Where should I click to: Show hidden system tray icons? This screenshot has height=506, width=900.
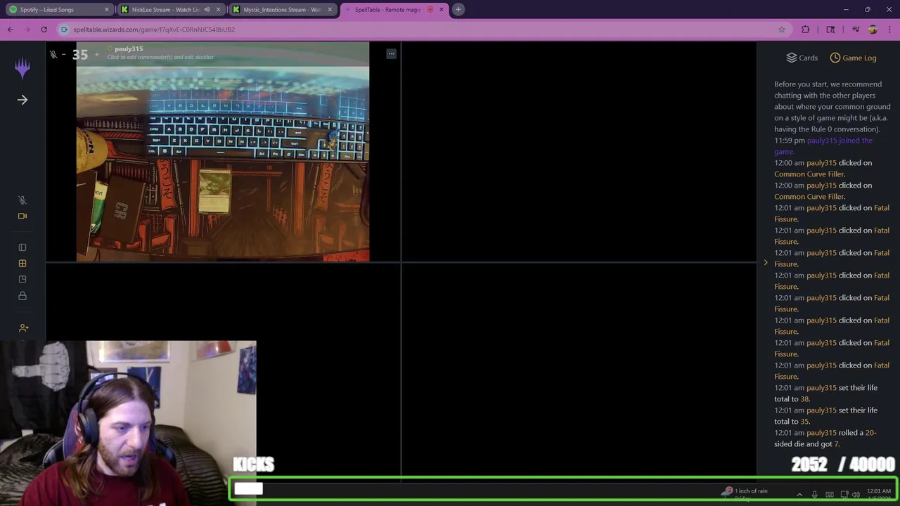(799, 495)
